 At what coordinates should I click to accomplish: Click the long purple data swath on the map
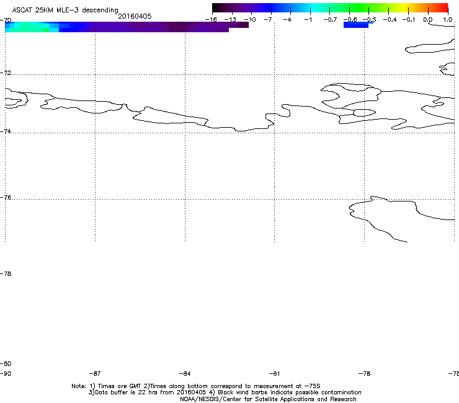158,27
